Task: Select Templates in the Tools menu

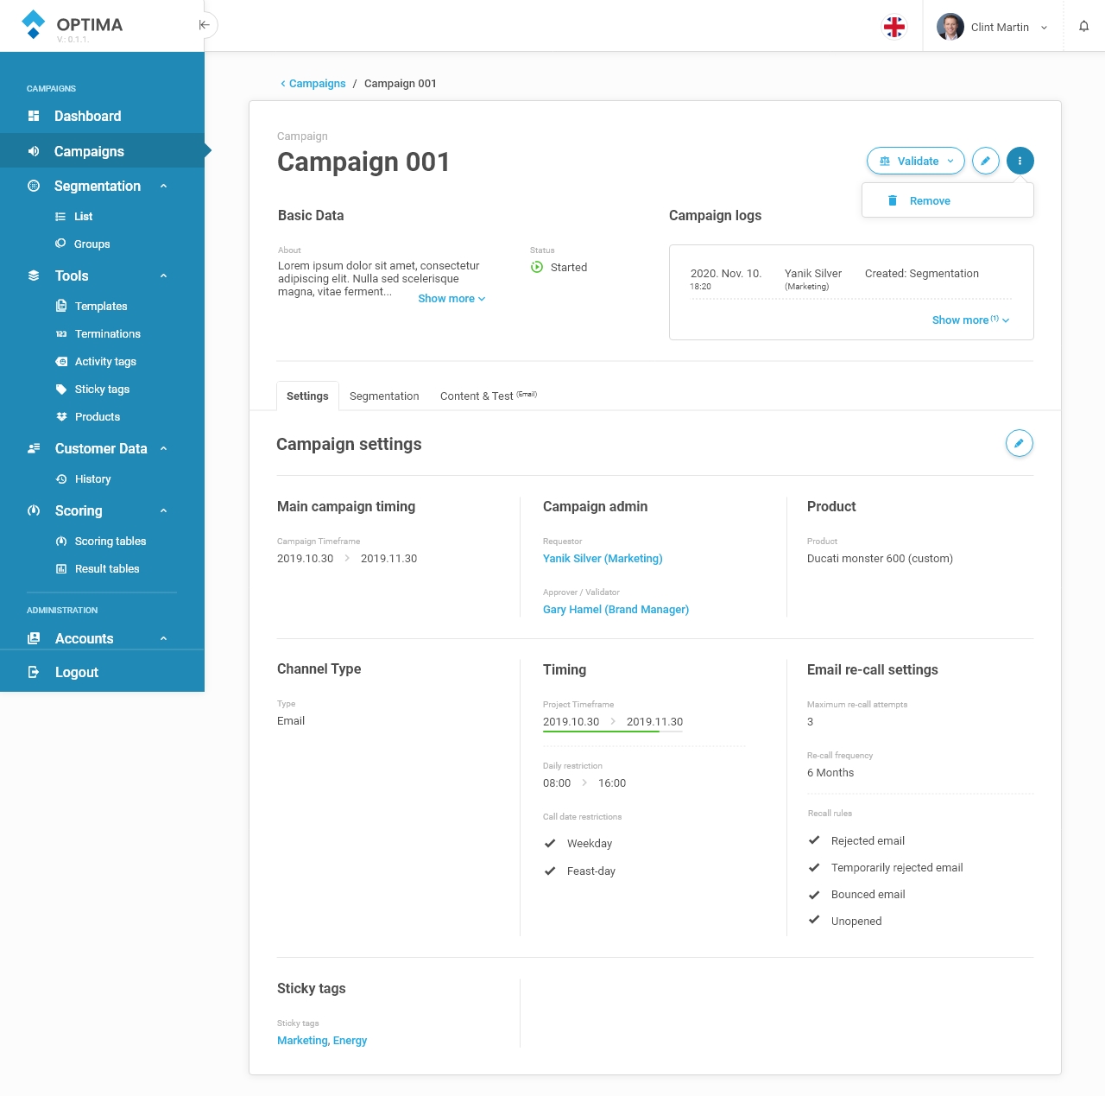Action: pyautogui.click(x=101, y=306)
